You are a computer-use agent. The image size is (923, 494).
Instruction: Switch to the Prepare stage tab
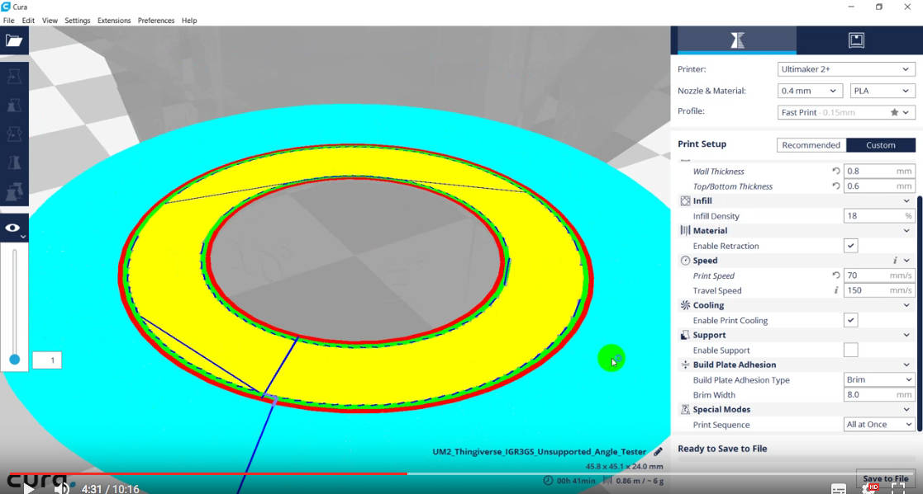(737, 40)
